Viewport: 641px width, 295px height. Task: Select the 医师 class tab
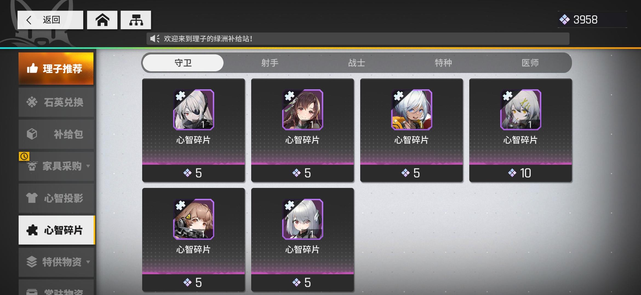530,63
